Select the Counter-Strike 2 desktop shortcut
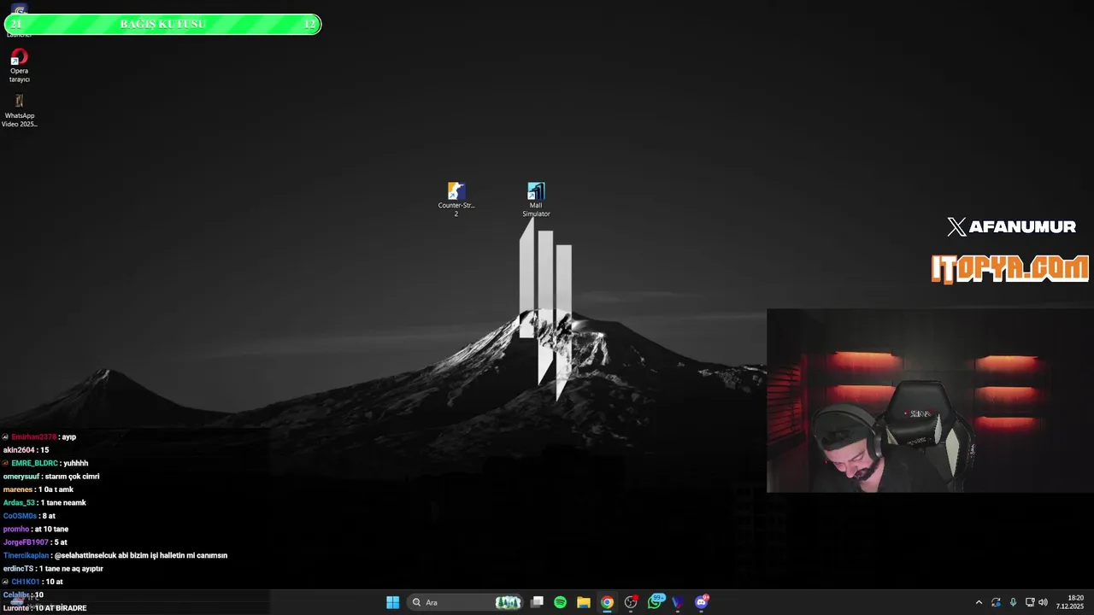1094x615 pixels. pyautogui.click(x=456, y=200)
